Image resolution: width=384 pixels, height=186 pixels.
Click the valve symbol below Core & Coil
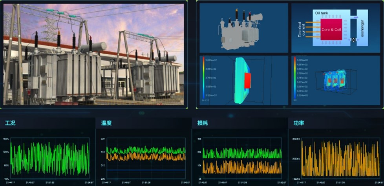(353, 40)
